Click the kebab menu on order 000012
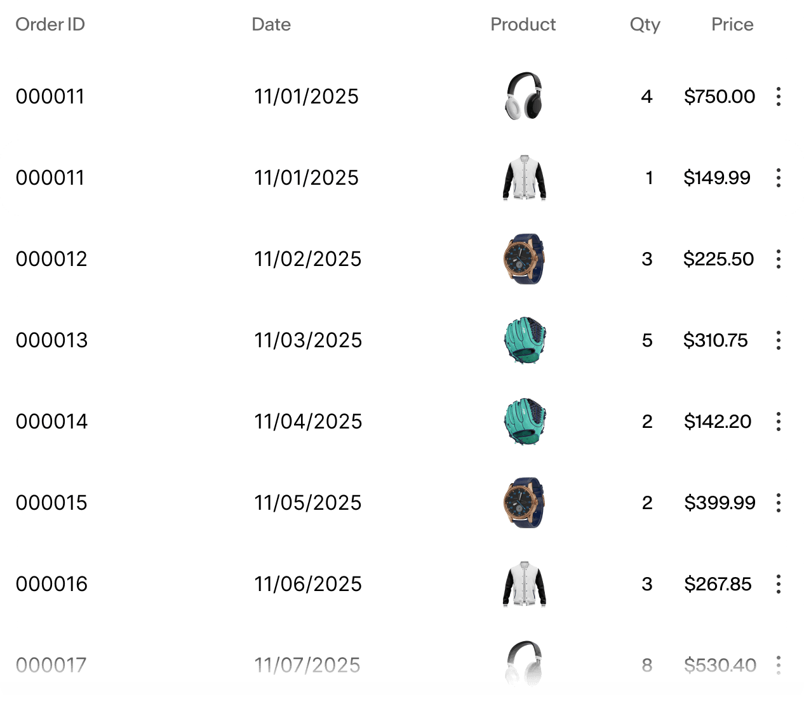 pyautogui.click(x=778, y=259)
